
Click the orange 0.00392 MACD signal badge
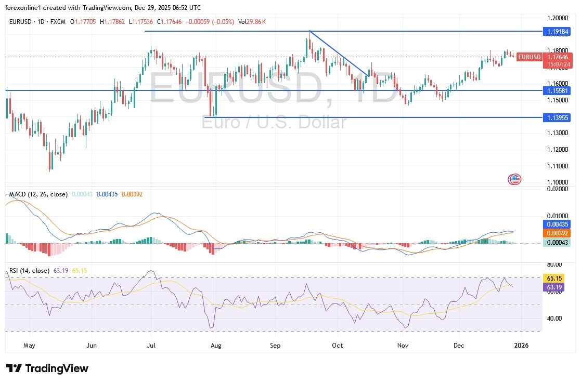(556, 233)
